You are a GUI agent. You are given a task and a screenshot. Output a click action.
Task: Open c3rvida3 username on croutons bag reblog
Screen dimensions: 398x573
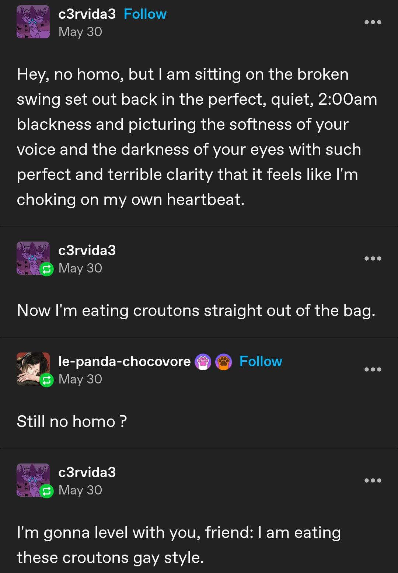tap(87, 250)
